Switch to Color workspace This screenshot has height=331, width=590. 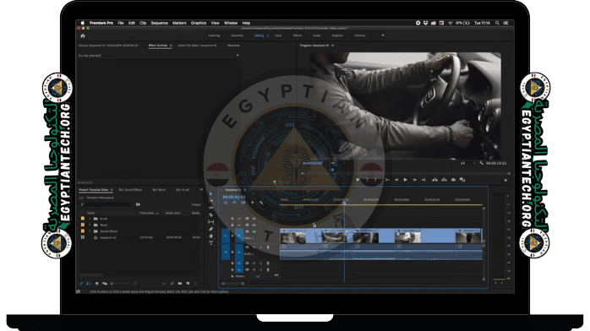pos(278,35)
